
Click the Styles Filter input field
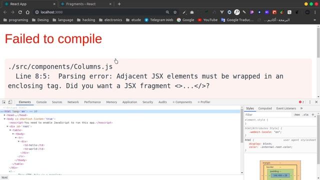268,114
